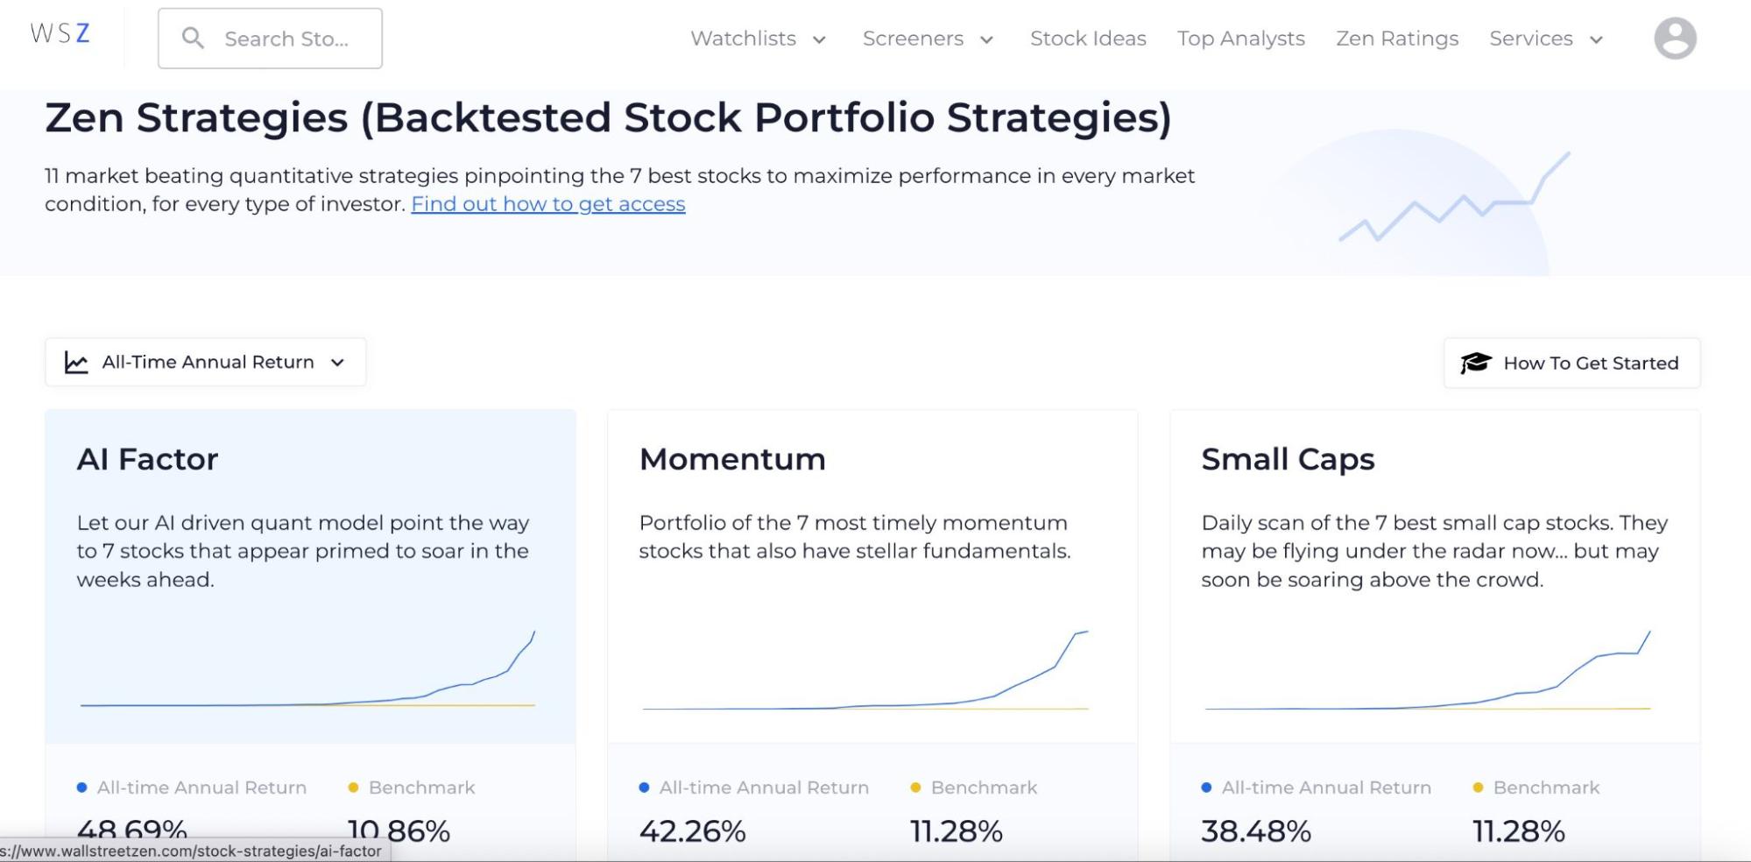1751x862 pixels.
Task: Click the header trend line illustration
Action: click(1454, 199)
